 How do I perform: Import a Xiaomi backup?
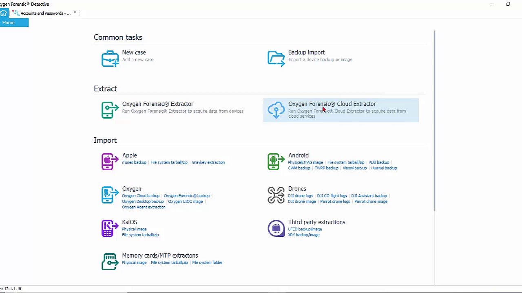(354, 168)
